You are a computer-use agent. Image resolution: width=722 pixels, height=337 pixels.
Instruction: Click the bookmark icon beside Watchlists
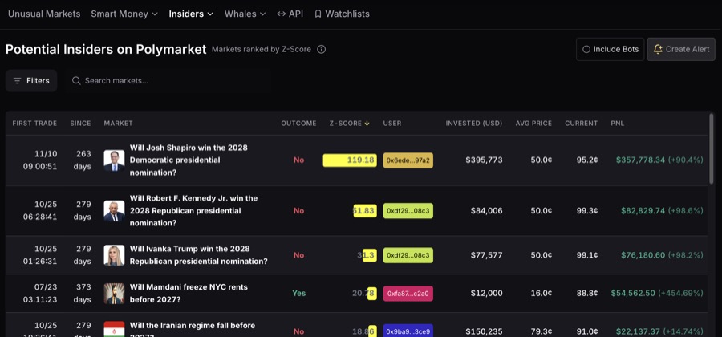[x=318, y=14]
